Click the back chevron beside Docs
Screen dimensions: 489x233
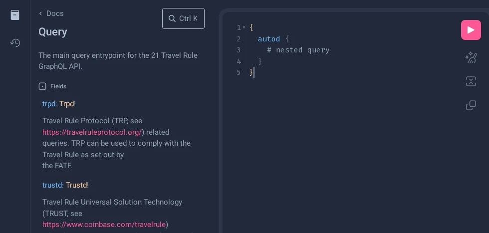tap(40, 13)
